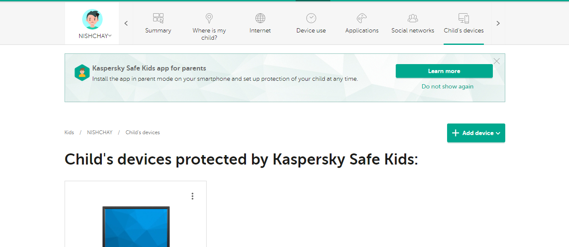Image resolution: width=569 pixels, height=247 pixels.
Task: Open the NISHCHAY profile dropdown
Action: pos(110,36)
